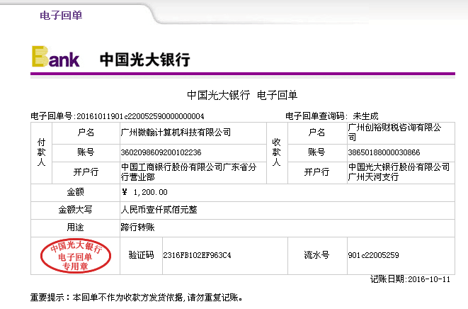Select the 电子回单 tab
468x309 pixels.
(x=61, y=16)
